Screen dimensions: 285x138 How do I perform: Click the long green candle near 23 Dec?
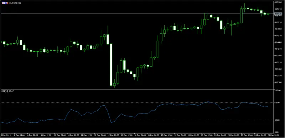(241, 16)
